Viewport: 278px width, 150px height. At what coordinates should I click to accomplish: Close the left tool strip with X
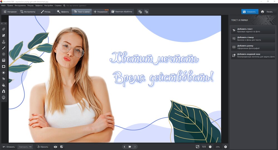[2, 23]
